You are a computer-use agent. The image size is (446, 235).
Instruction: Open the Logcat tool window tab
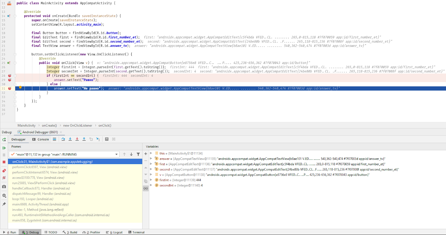pos(114,232)
